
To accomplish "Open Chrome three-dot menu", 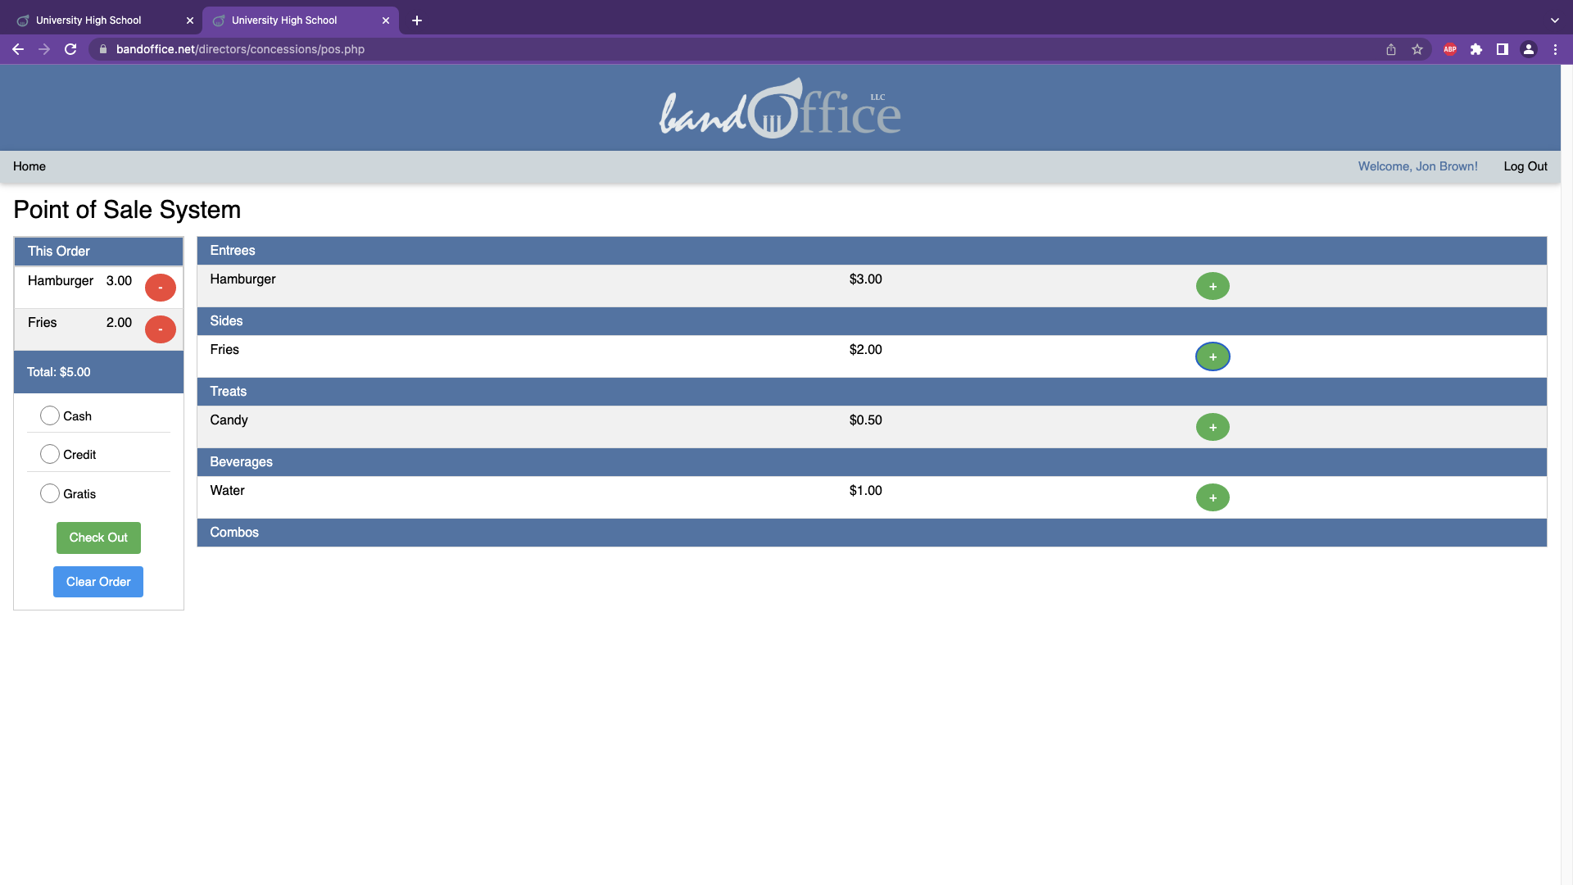I will coord(1555,49).
